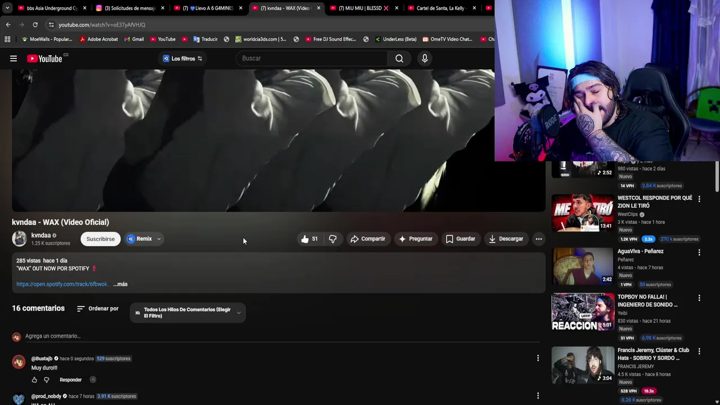Switch to the Llevo A 6 G4MINES tab
This screenshot has height=405, width=720.
pyautogui.click(x=208, y=8)
